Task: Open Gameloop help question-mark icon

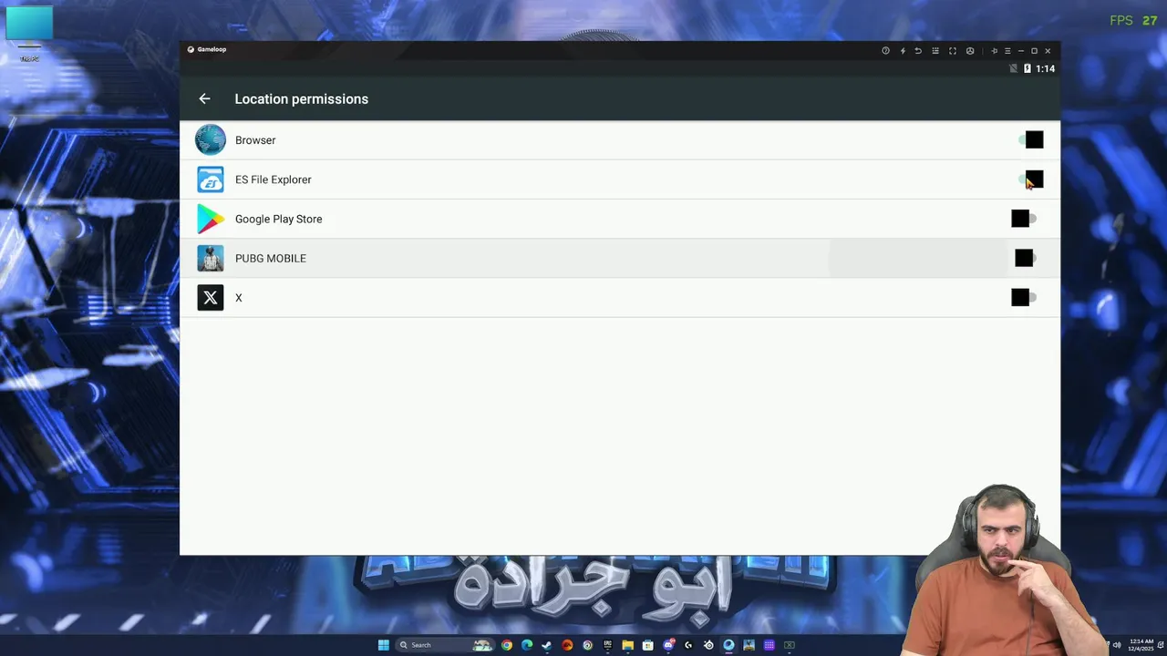Action: tap(885, 51)
